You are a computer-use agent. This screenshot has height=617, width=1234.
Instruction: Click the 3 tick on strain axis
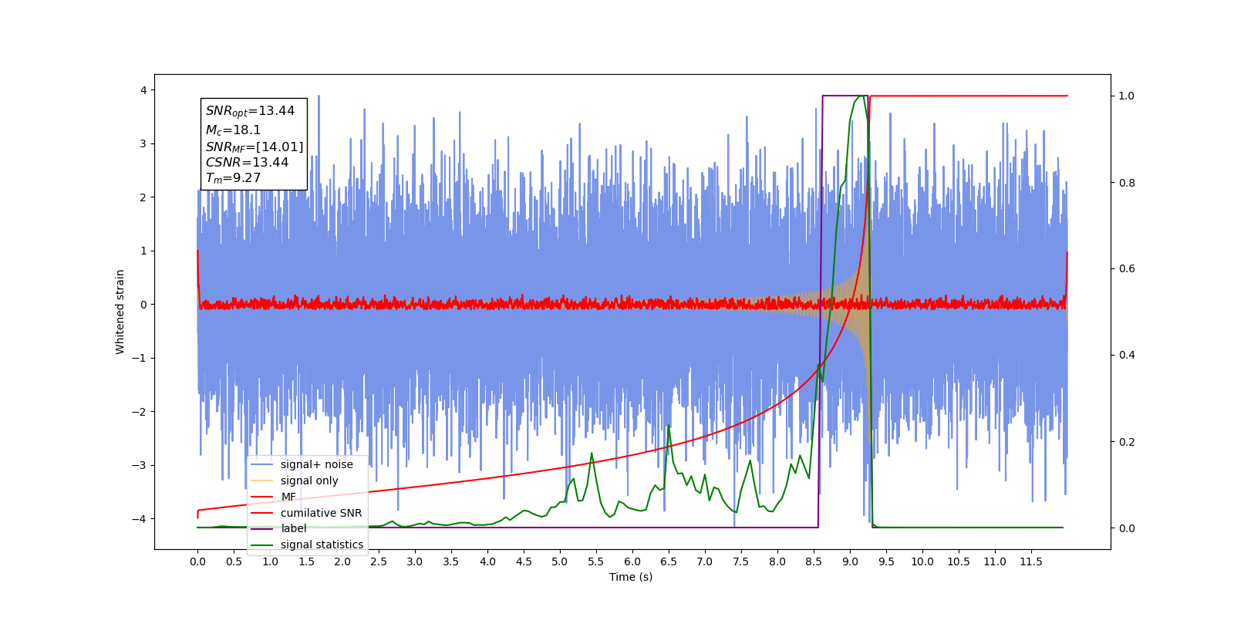(x=143, y=144)
